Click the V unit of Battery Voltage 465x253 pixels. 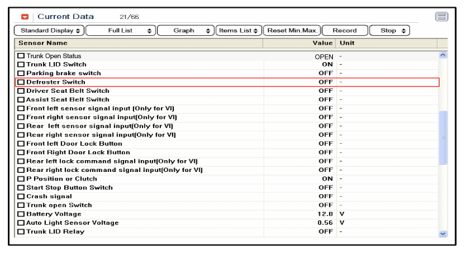pos(341,214)
